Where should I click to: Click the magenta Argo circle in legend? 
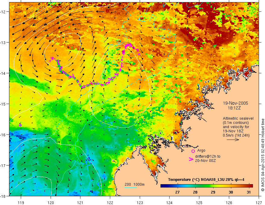pos(193,151)
